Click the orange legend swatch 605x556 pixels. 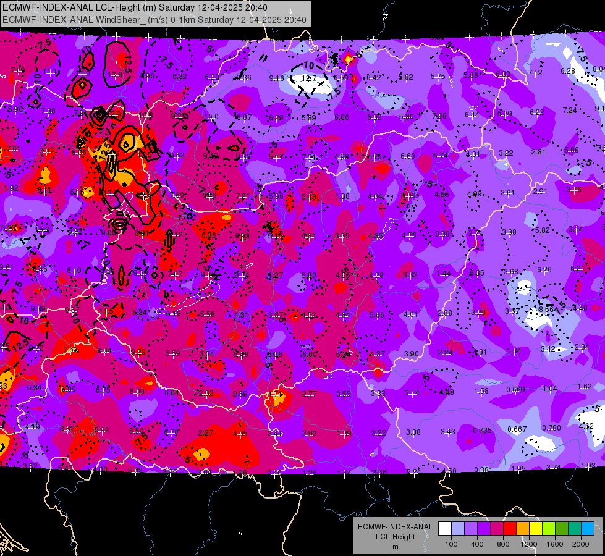(523, 528)
